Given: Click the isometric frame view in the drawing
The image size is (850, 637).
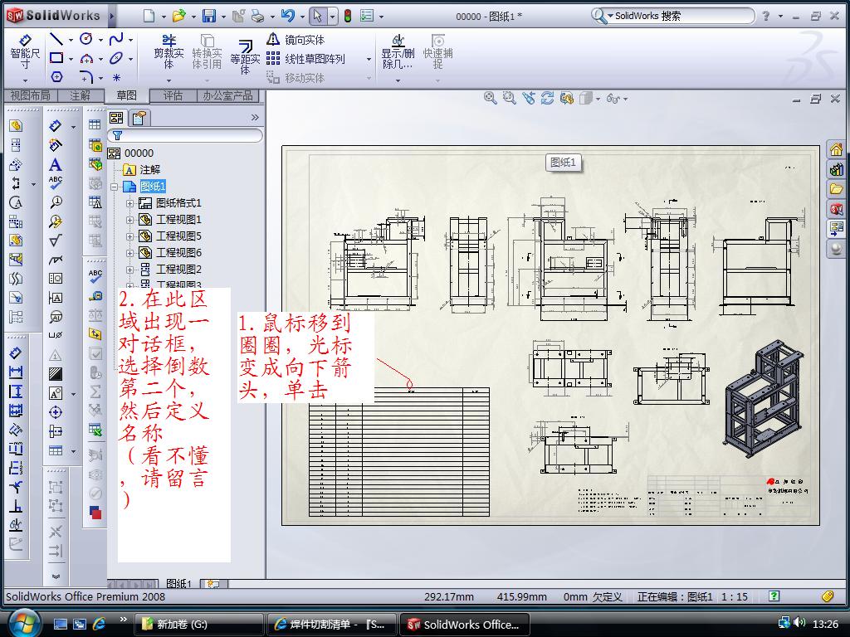Looking at the screenshot, I should pos(765,397).
